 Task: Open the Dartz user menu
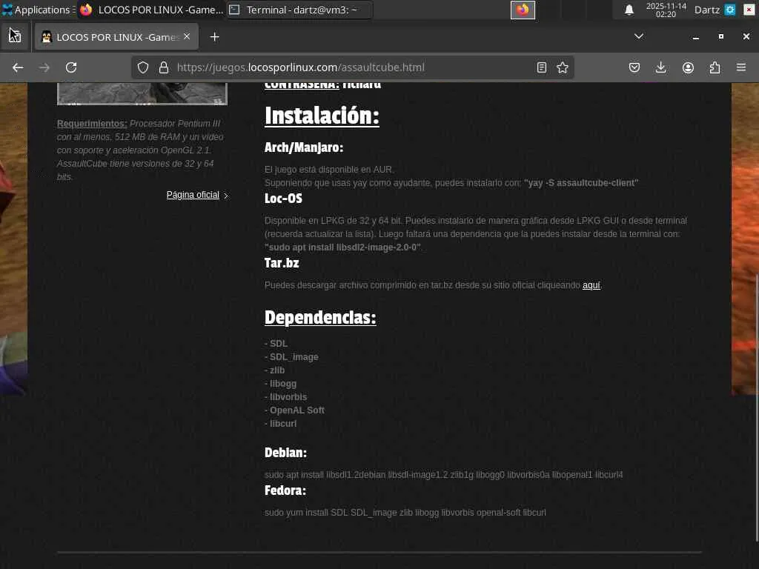click(706, 10)
